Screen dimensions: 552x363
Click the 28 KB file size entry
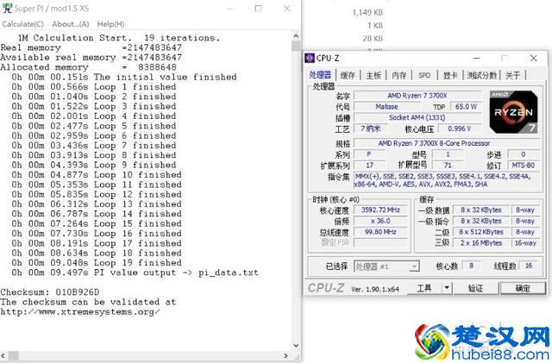tap(373, 39)
